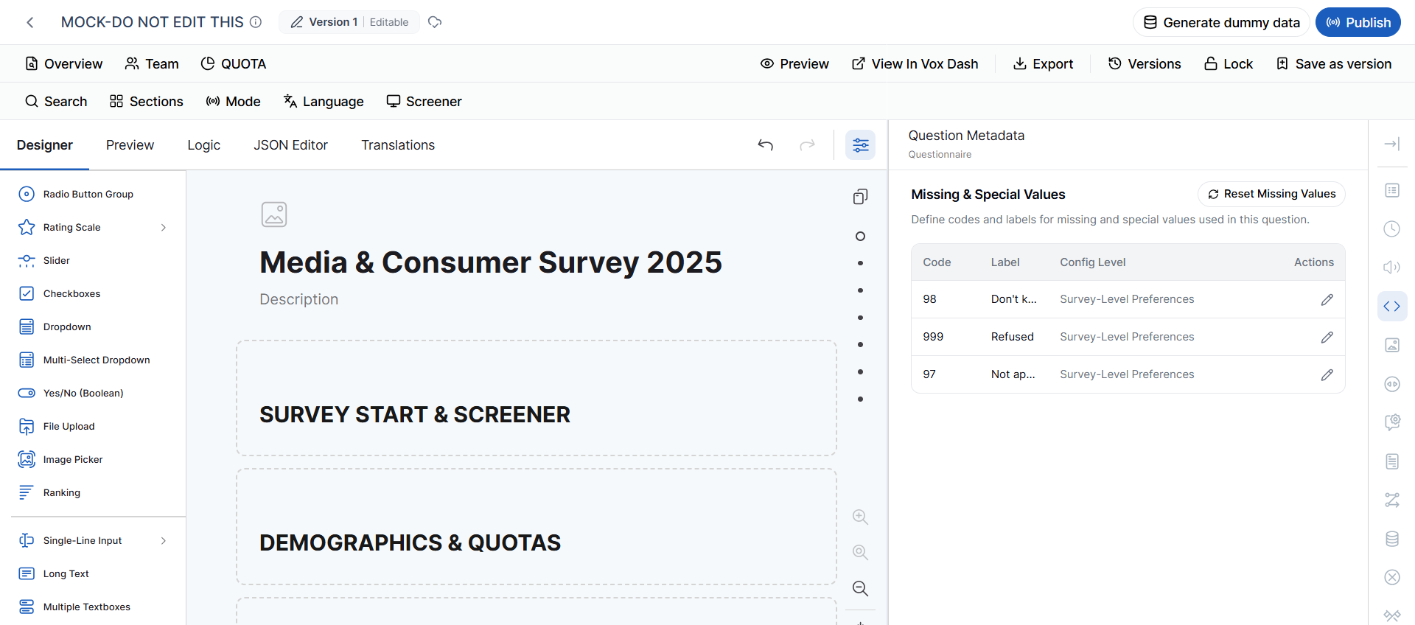Click the cloud sync status icon
This screenshot has width=1415, height=625.
pyautogui.click(x=435, y=22)
